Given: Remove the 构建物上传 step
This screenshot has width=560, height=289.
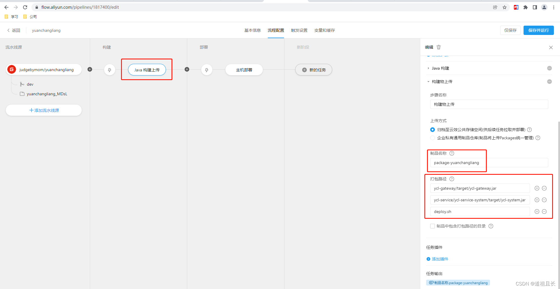Looking at the screenshot, I should 549,82.
